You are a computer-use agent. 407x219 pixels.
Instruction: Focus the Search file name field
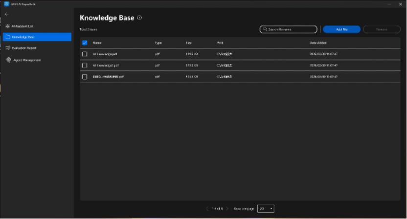tap(289, 29)
